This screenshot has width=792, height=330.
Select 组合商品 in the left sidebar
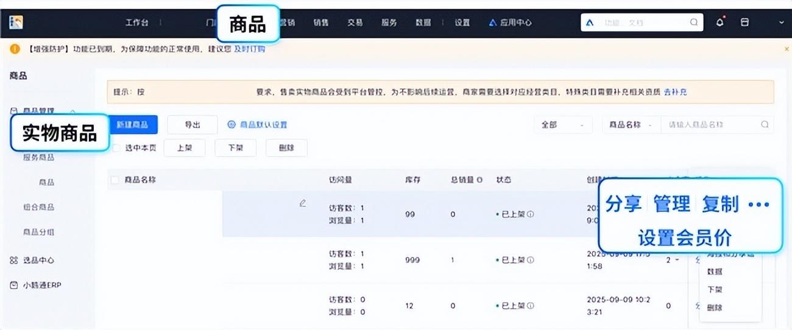click(x=38, y=207)
